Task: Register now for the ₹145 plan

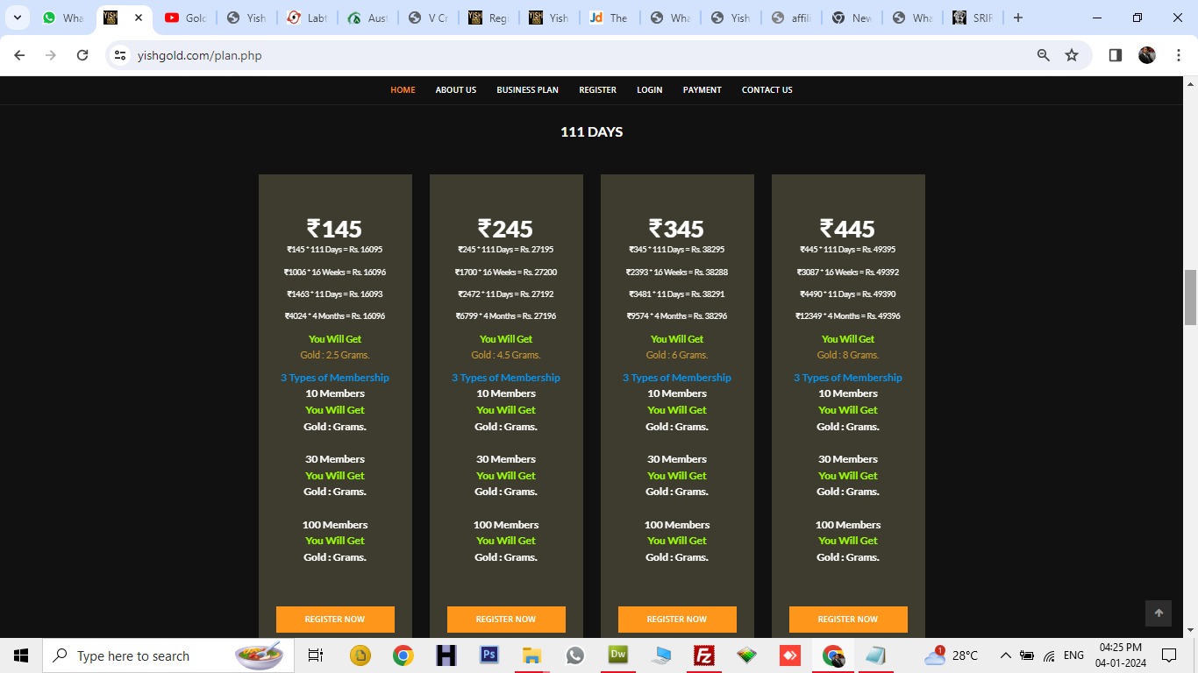Action: [x=335, y=619]
